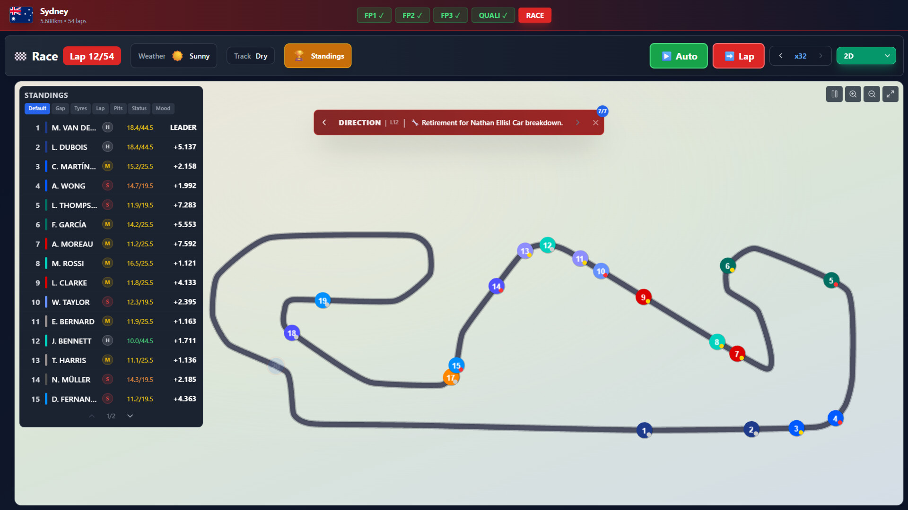
Task: Expand the track map to fullscreen
Action: pos(891,94)
